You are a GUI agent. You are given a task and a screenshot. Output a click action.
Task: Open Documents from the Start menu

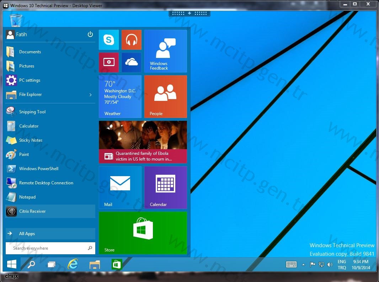tap(50, 51)
